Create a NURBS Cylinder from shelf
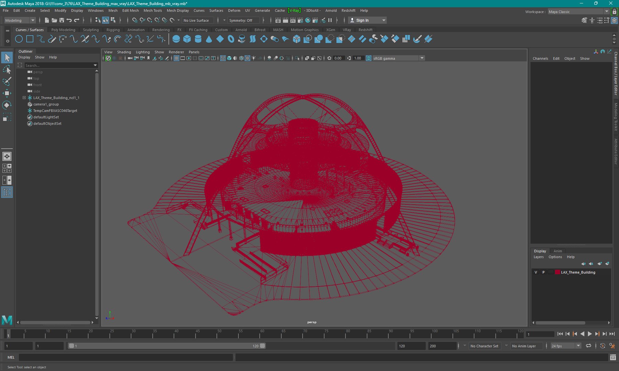Viewport: 619px width, 371px height. coord(198,39)
